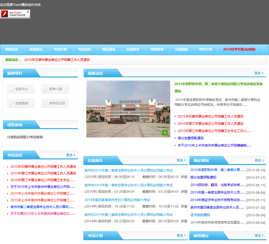Screen dimensions: 269x244
Task: Open 会员中心 service button
Action: 21,89
